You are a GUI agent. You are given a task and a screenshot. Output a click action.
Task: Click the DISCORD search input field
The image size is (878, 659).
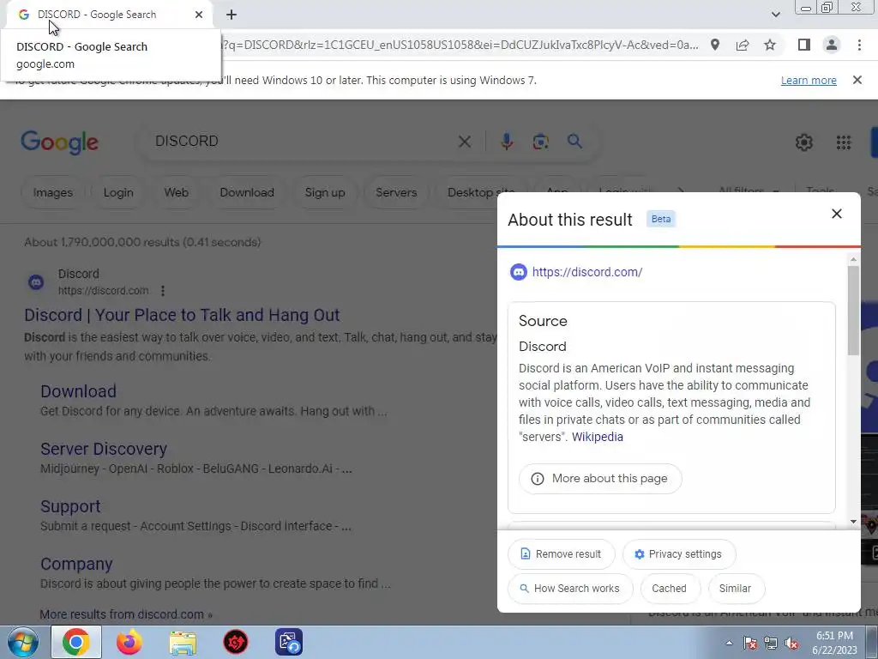[297, 142]
